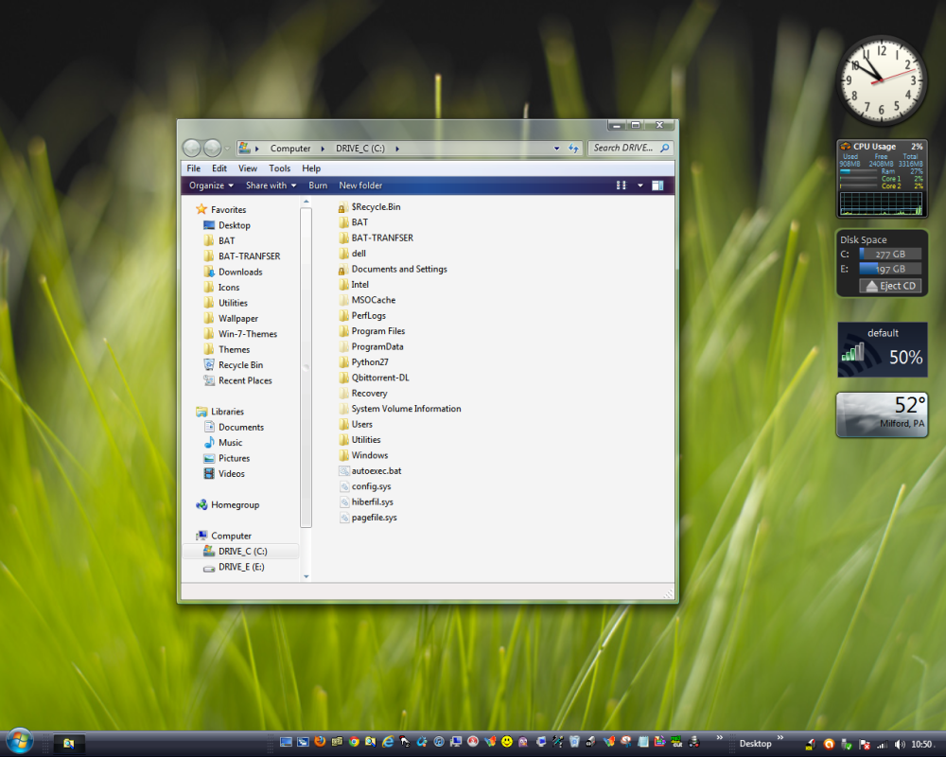Screen dimensions: 946x757
Task: Open the View menu
Action: coord(248,167)
